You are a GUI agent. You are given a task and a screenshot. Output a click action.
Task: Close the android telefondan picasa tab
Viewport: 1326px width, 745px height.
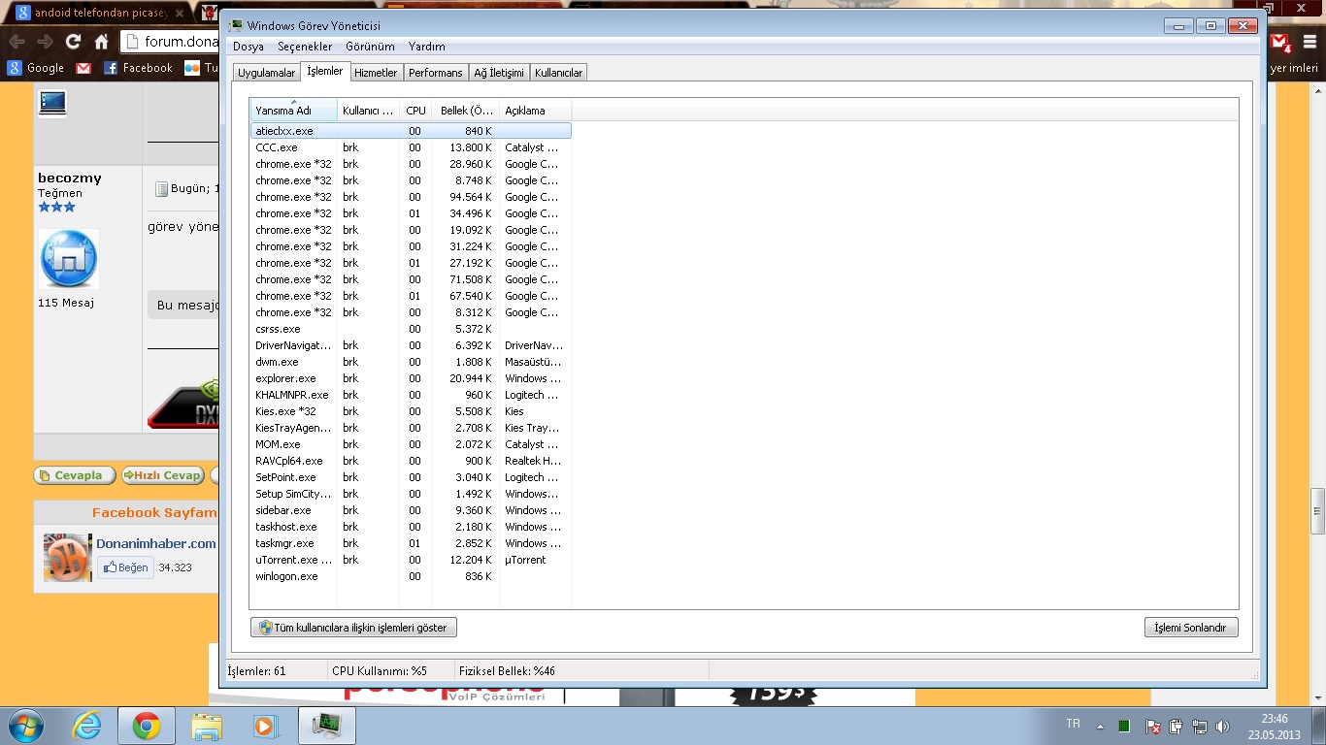179,14
